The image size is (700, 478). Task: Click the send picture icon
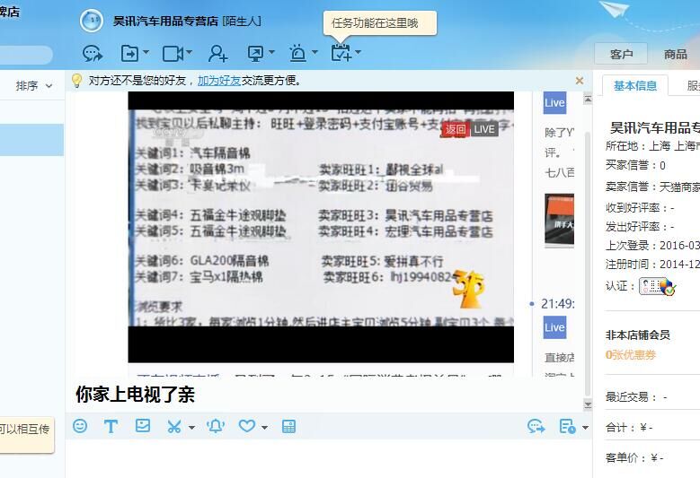click(143, 426)
